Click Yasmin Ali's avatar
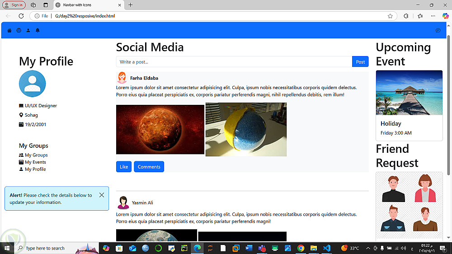 tap(123, 202)
